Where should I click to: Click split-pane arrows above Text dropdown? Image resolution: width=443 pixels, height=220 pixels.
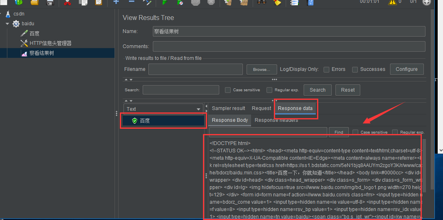[128, 101]
